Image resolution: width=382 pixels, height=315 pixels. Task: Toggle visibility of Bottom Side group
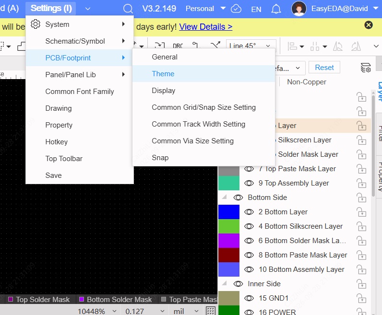[x=238, y=198]
